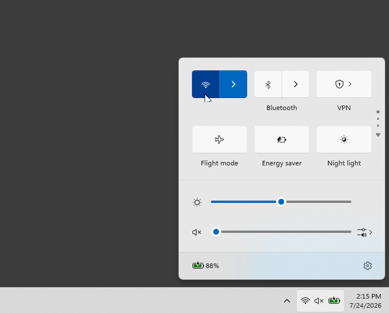The image size is (389, 313).
Task: Enable Flight mode
Action: pos(220,139)
